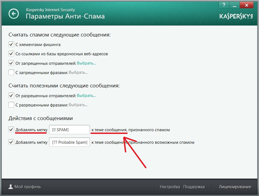Open 'Поддержка' in the footer
Screen dimensions: 259x196
point(194,187)
